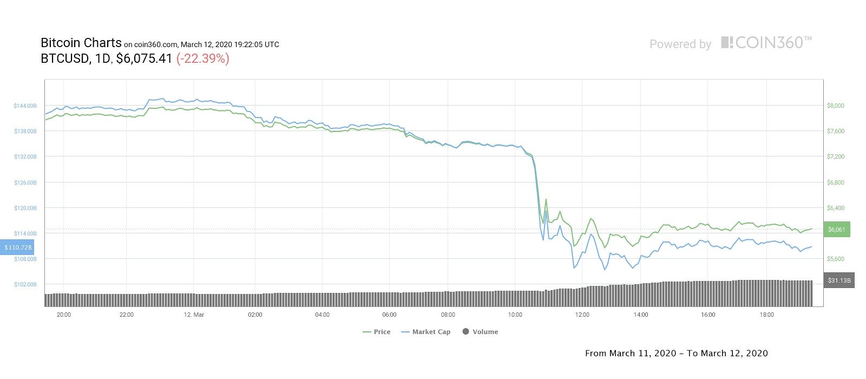Viewport: 866px width, 379px height.
Task: Click the red -22.39% change value
Action: pos(203,58)
